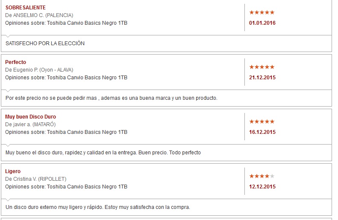Click the date 12.12.2015

click(262, 187)
